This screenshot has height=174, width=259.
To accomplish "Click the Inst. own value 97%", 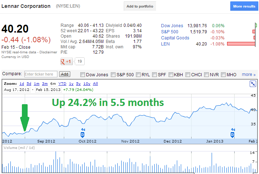I will [x=137, y=47].
